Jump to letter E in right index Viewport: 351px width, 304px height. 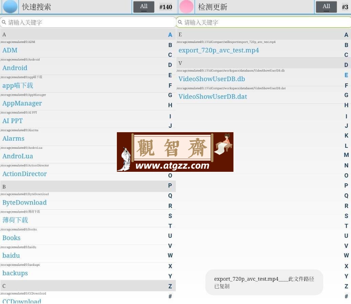[x=346, y=75]
